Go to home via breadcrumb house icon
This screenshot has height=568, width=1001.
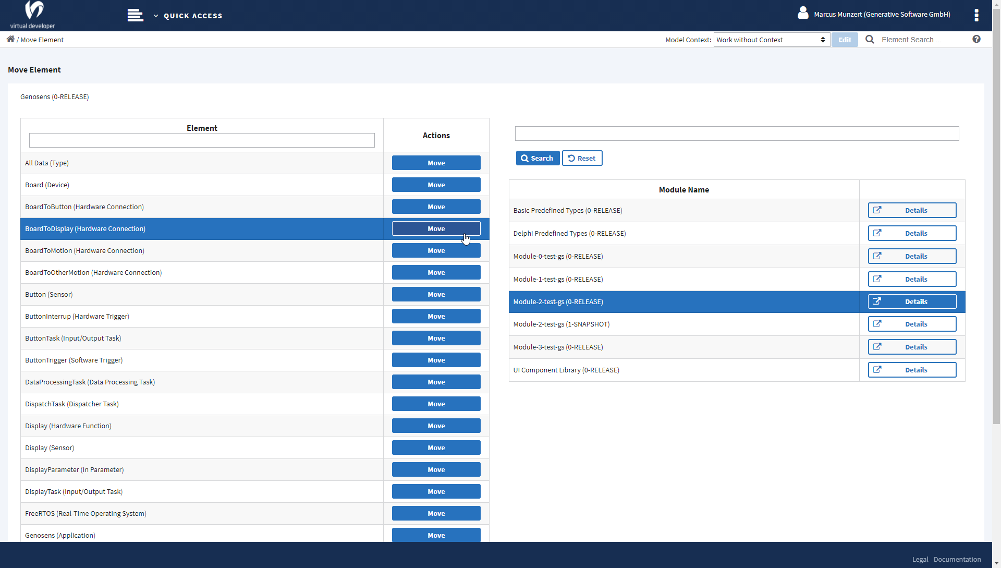(x=10, y=39)
